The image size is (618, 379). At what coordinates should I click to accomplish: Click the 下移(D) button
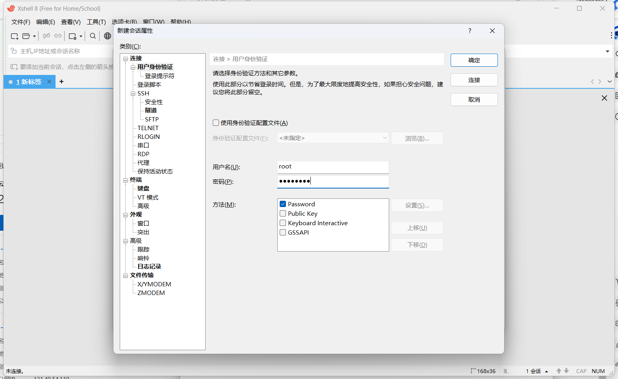417,245
